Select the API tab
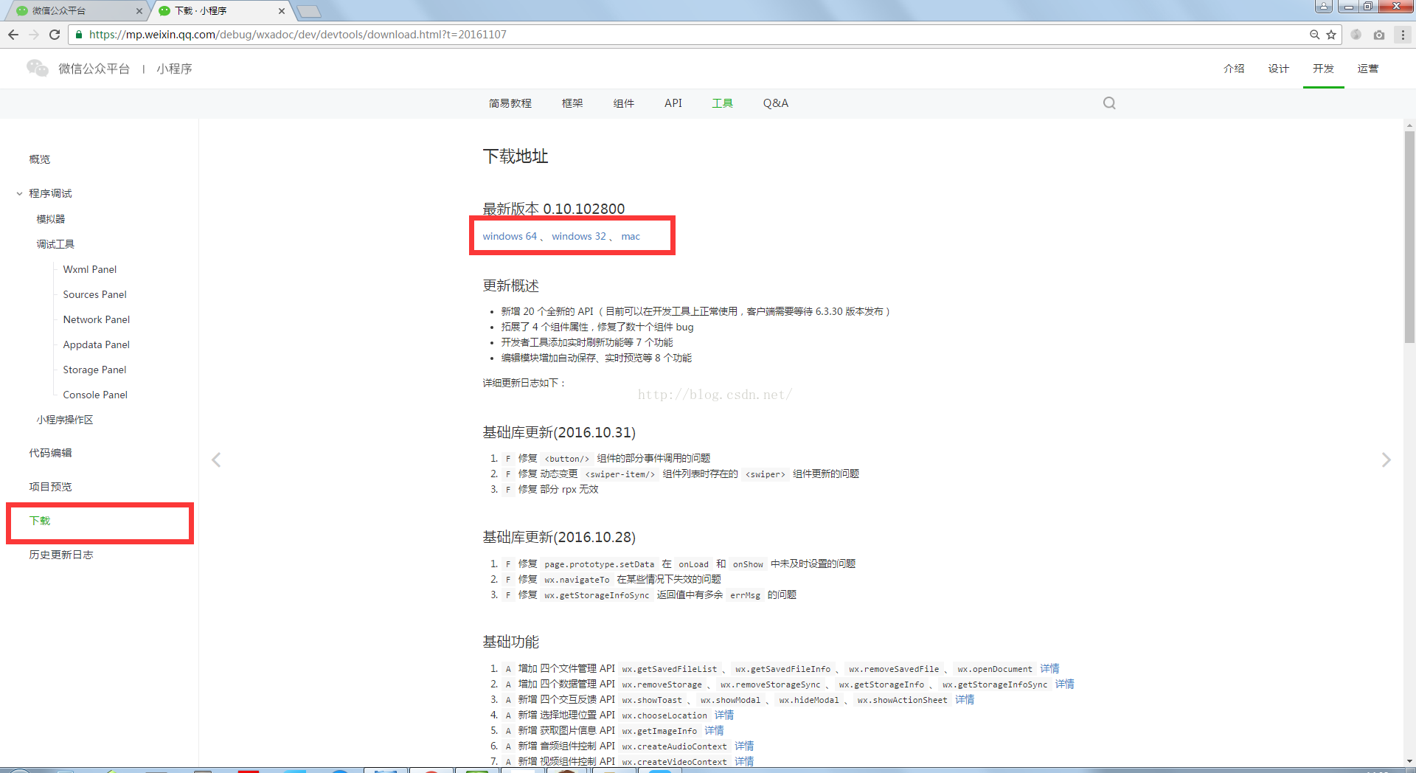The width and height of the screenshot is (1416, 773). coord(673,103)
